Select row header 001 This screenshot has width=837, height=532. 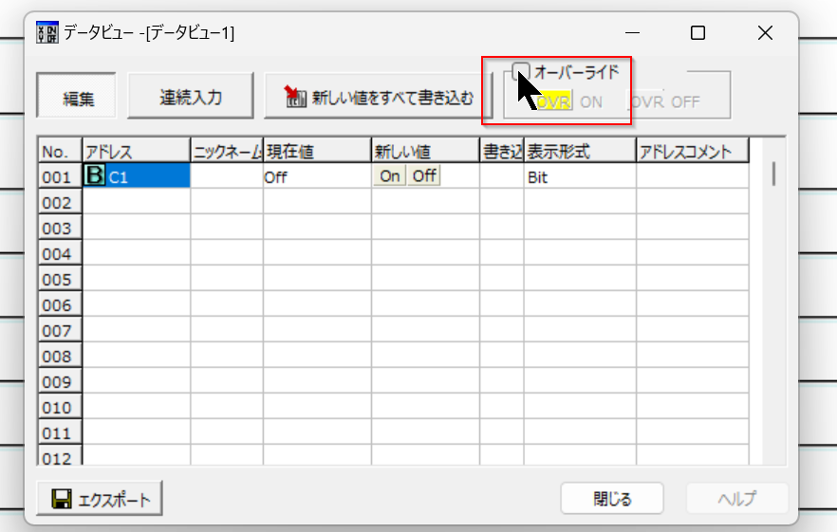pos(60,176)
